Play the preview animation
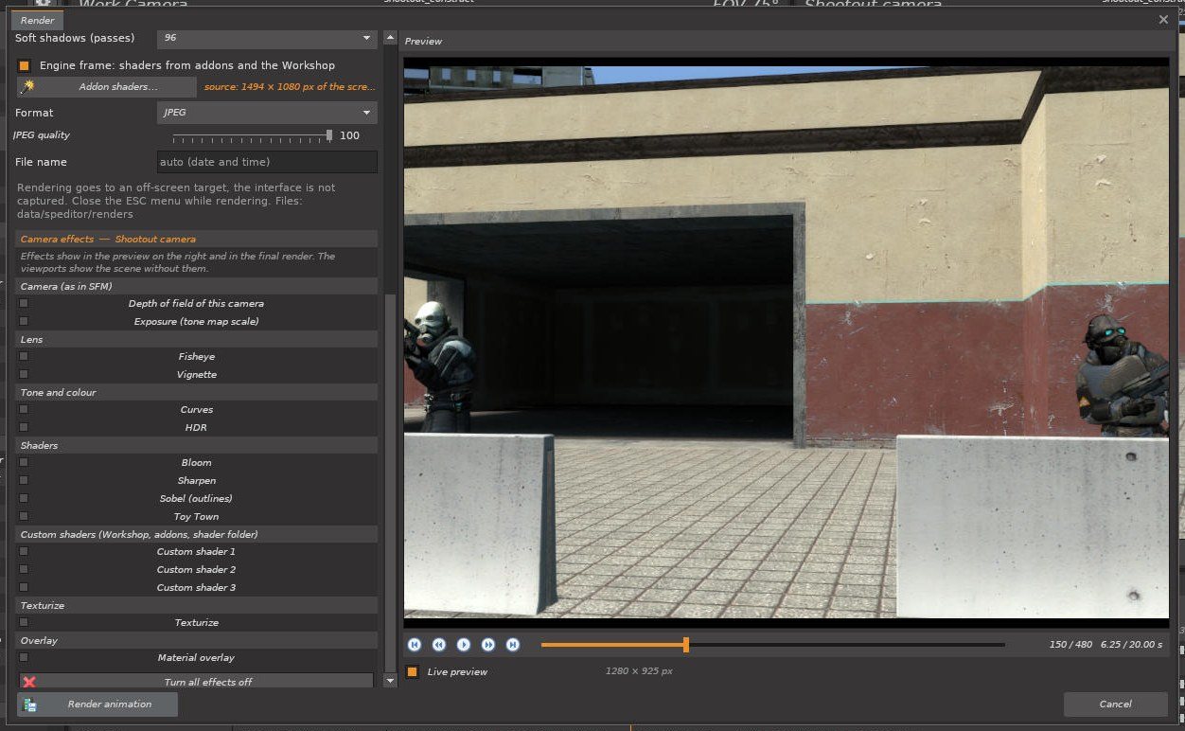1185x731 pixels. [464, 645]
